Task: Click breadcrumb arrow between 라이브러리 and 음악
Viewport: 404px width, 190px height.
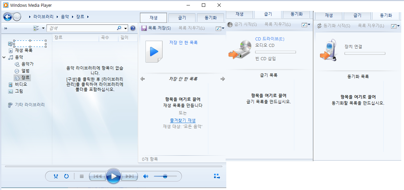Action: [x=57, y=17]
